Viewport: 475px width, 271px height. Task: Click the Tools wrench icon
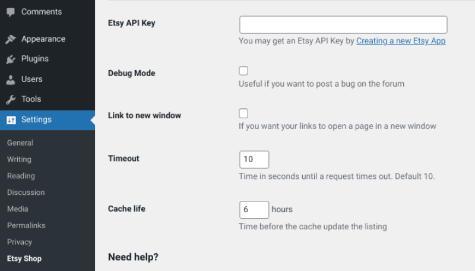pos(11,99)
